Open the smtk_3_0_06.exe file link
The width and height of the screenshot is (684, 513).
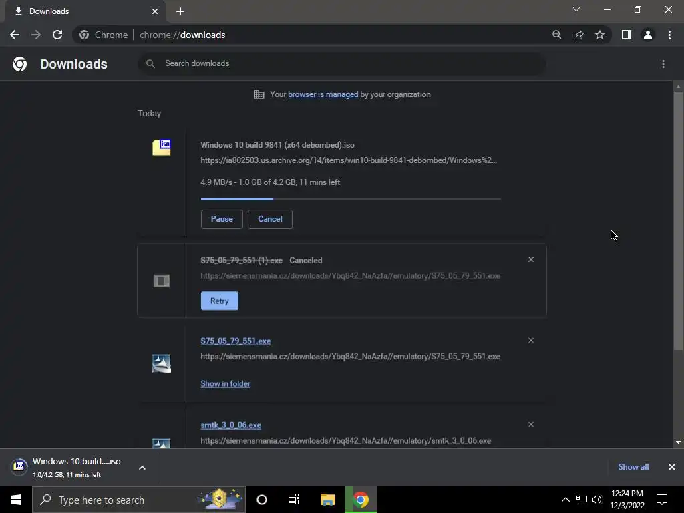tap(230, 425)
